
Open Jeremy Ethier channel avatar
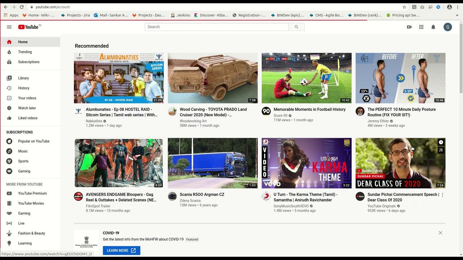(360, 111)
